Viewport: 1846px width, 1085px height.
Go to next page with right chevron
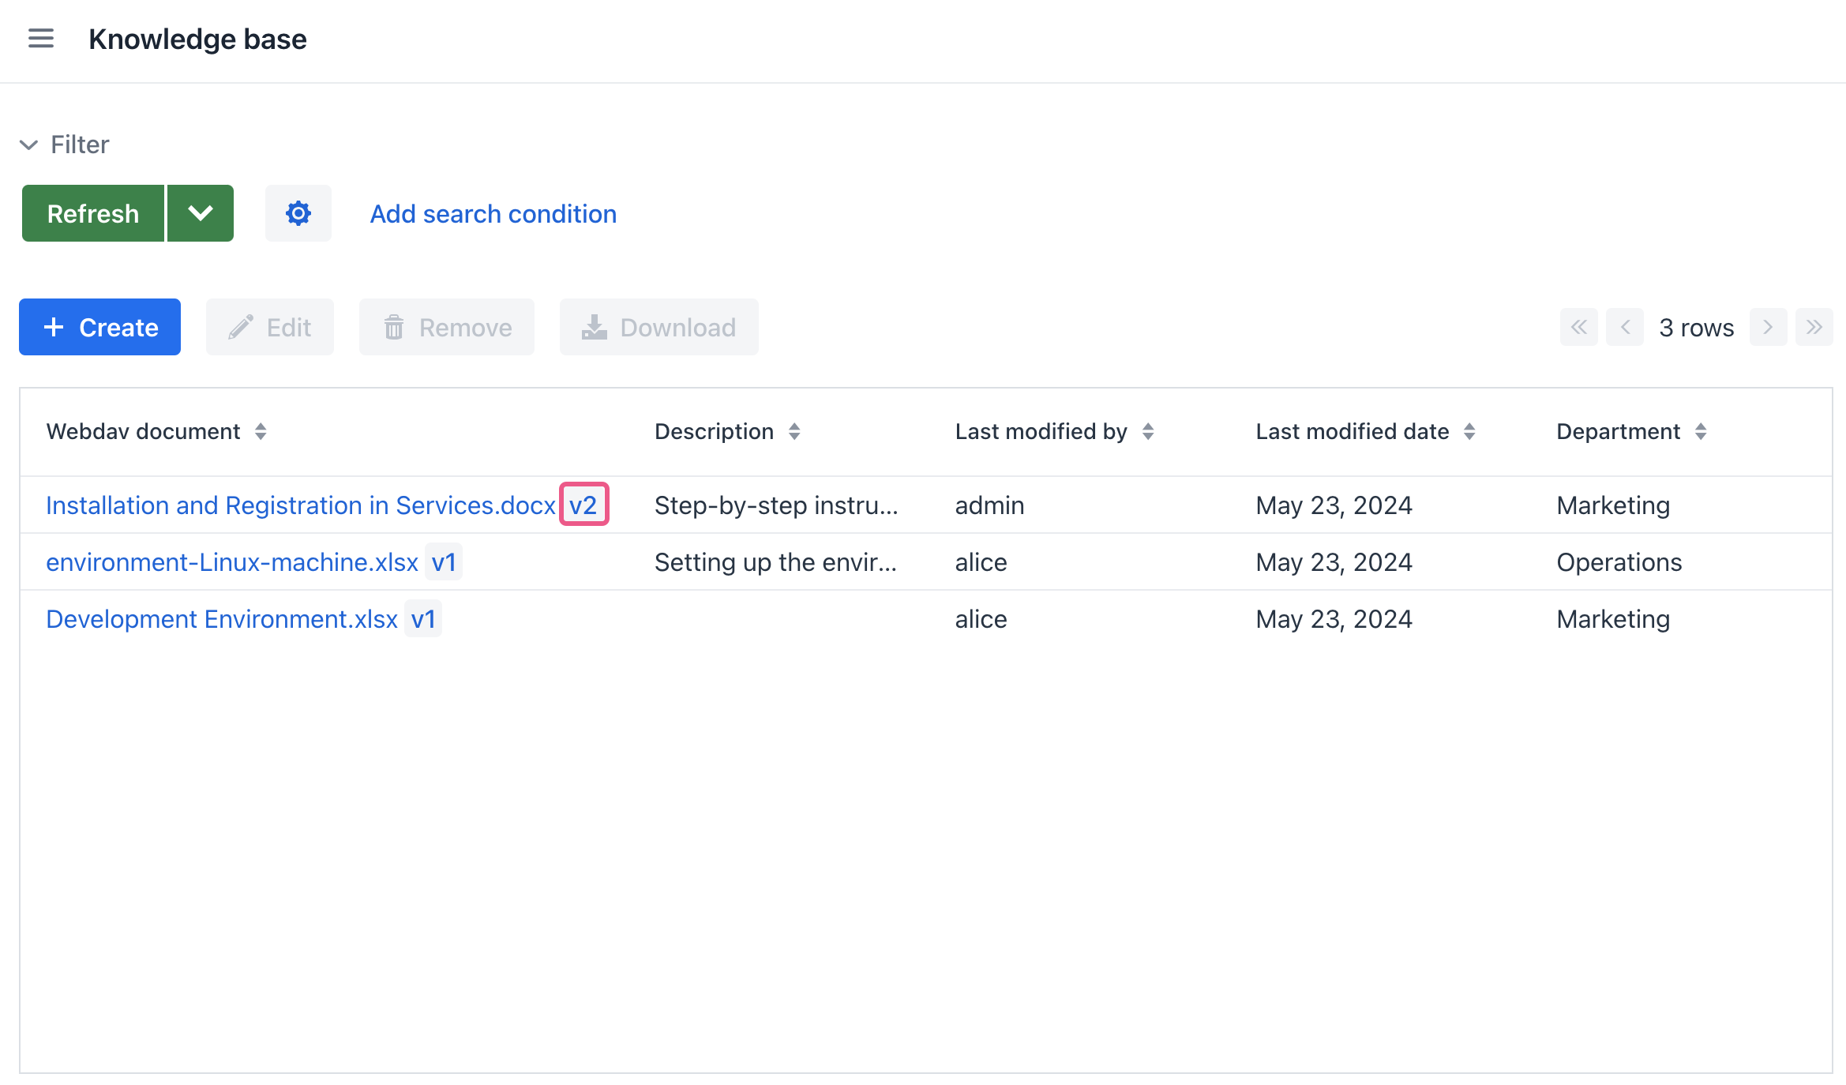pos(1767,326)
